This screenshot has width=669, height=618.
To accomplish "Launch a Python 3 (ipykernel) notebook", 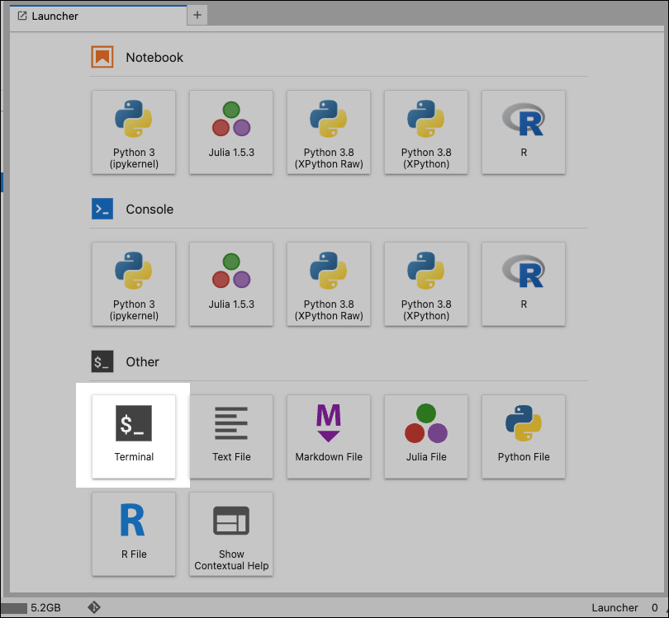I will 133,132.
